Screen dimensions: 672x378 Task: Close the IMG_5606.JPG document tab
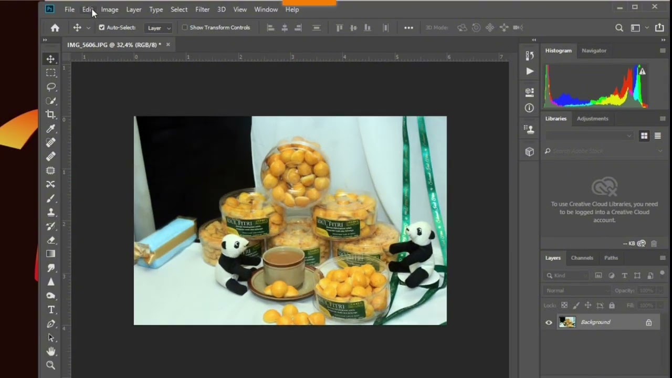168,45
